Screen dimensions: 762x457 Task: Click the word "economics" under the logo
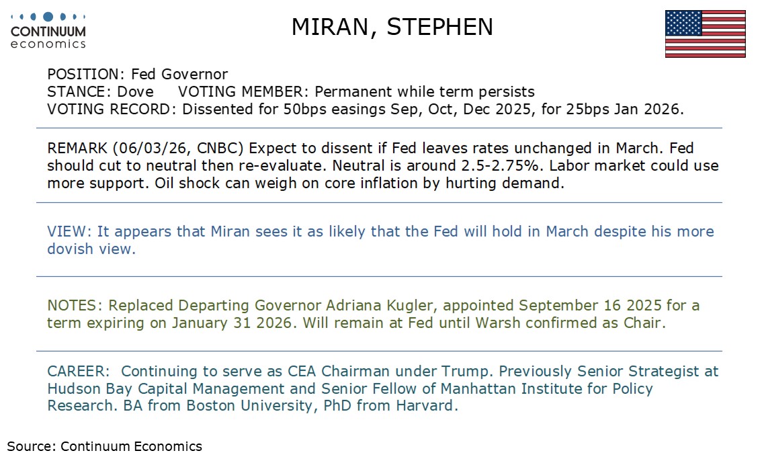pyautogui.click(x=48, y=44)
